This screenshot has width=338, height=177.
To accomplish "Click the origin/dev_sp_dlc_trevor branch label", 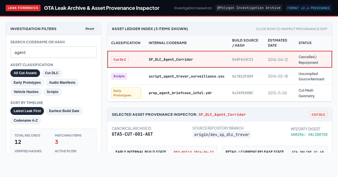I will coord(222,135).
